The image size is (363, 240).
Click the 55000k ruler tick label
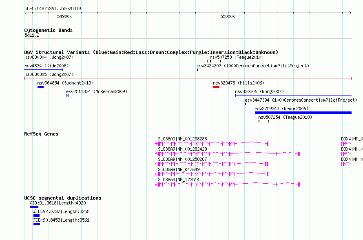click(228, 16)
